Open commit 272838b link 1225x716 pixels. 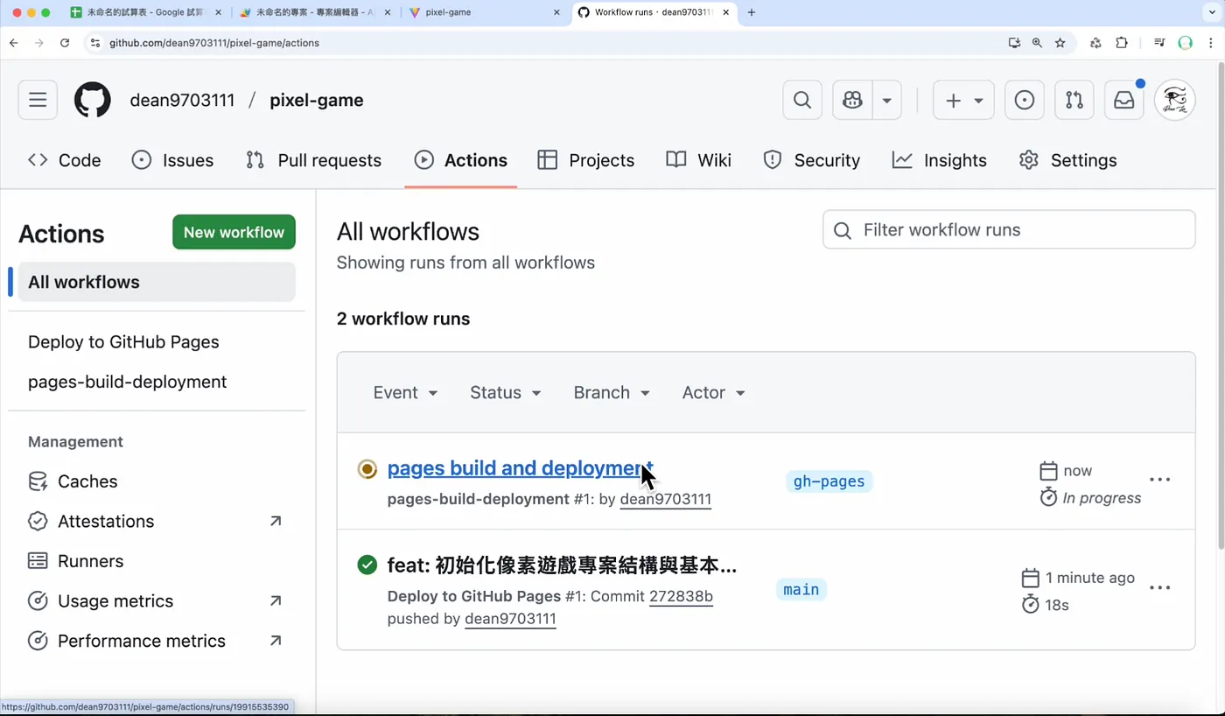681,596
